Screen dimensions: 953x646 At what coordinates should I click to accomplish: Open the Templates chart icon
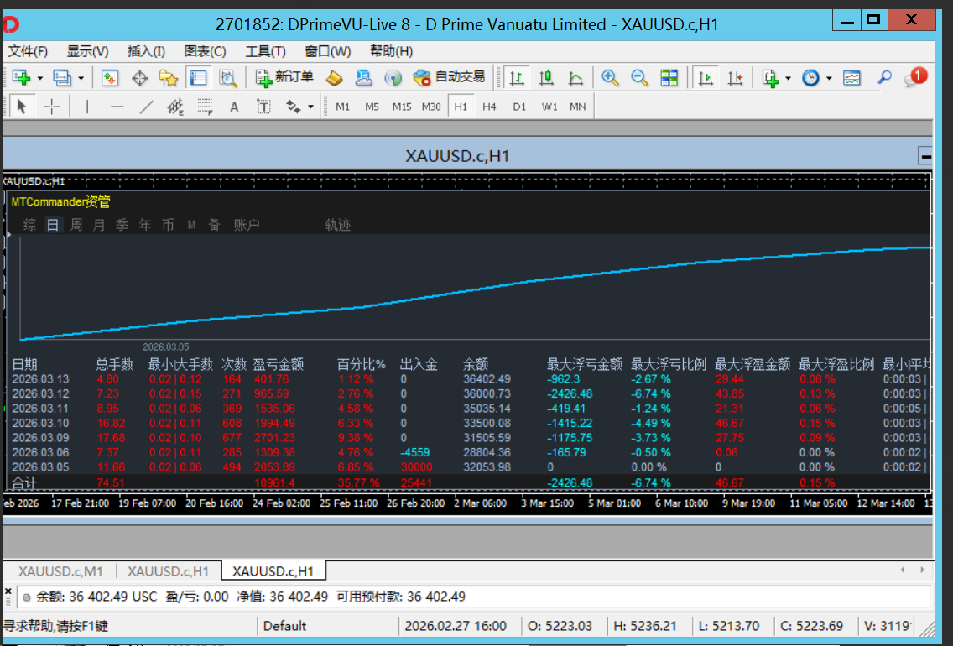851,78
